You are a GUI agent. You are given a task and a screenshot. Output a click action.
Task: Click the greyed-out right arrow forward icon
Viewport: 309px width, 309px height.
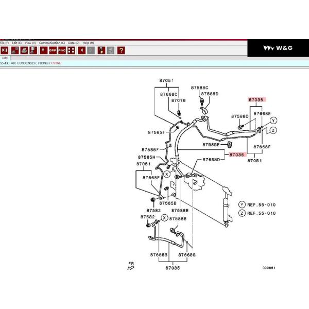[91, 50]
